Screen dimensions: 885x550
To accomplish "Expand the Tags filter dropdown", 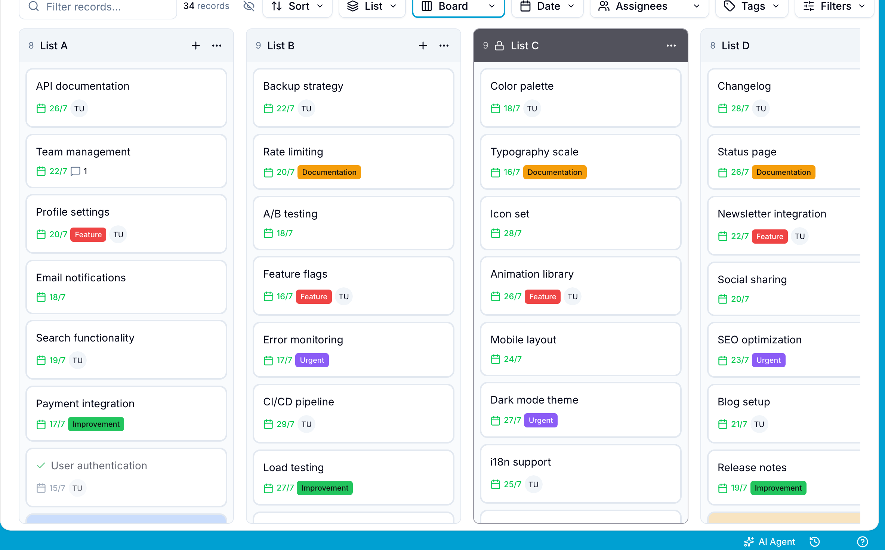I will coord(752,6).
